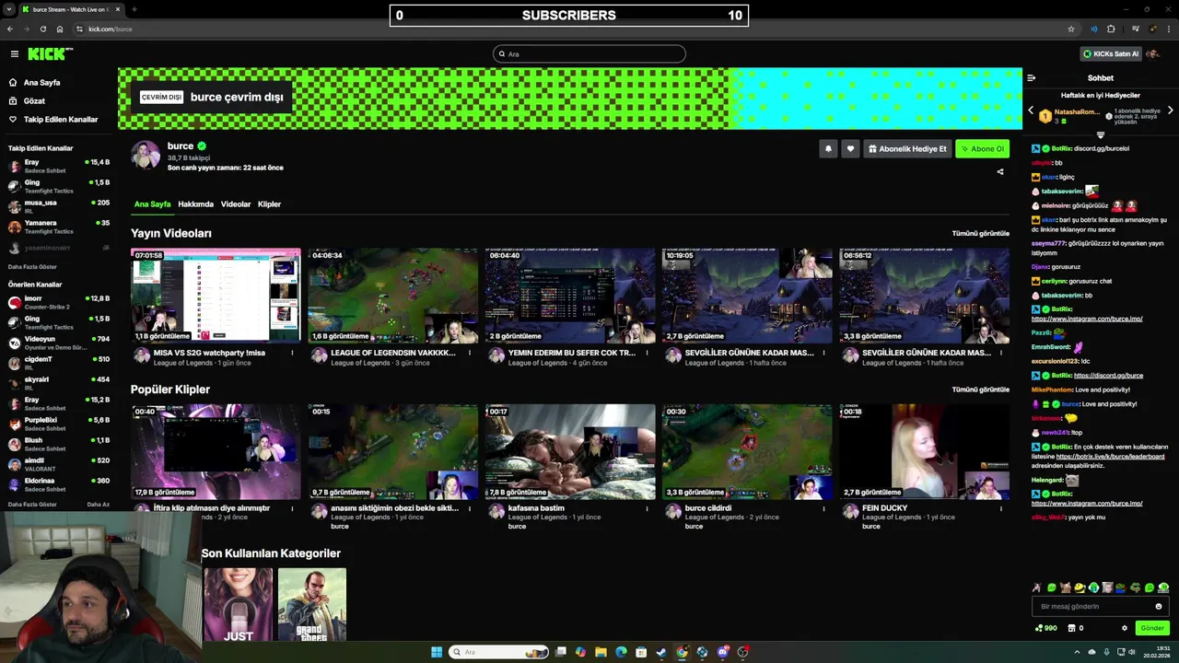This screenshot has height=663, width=1179.
Task: Click the bell notification icon for burce
Action: coord(828,148)
